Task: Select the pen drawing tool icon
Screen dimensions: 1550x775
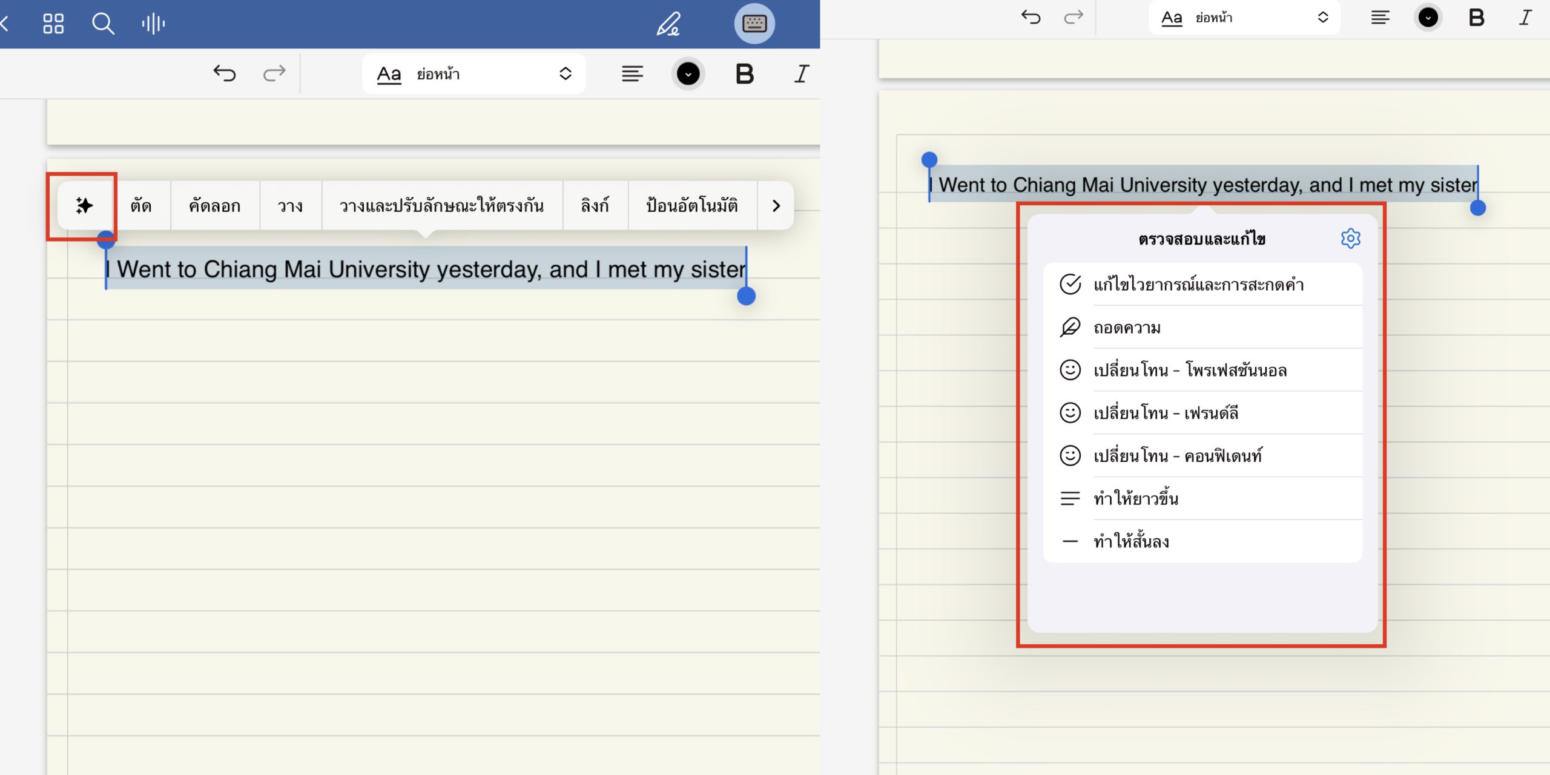Action: (x=669, y=24)
